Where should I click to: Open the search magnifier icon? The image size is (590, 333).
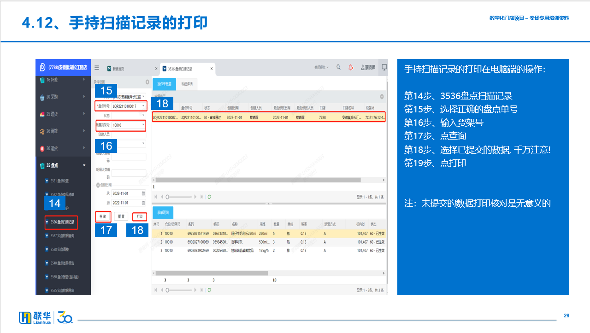pos(338,67)
